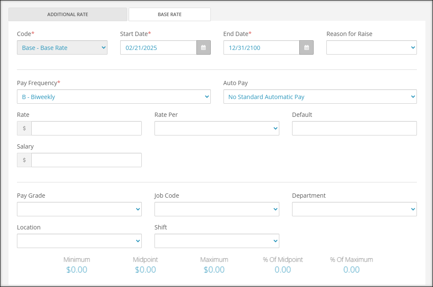The width and height of the screenshot is (433, 287).
Task: Switch to the Additional Rate tab
Action: click(68, 14)
